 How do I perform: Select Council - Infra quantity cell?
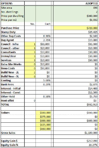pyautogui.click(x=30, y=44)
